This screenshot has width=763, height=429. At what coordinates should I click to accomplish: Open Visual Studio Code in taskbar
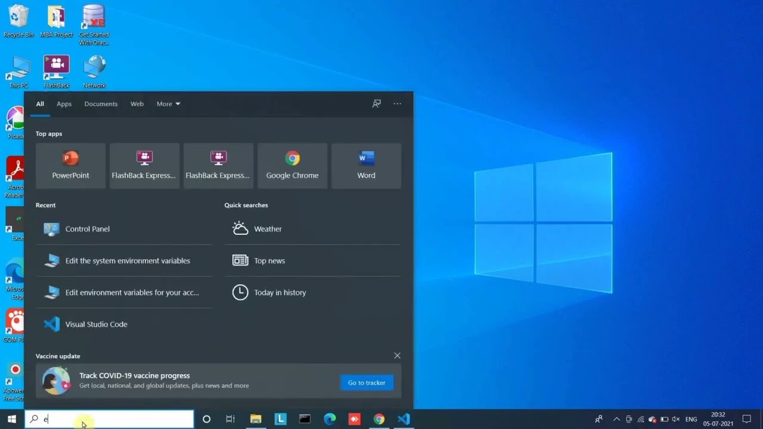tap(404, 419)
